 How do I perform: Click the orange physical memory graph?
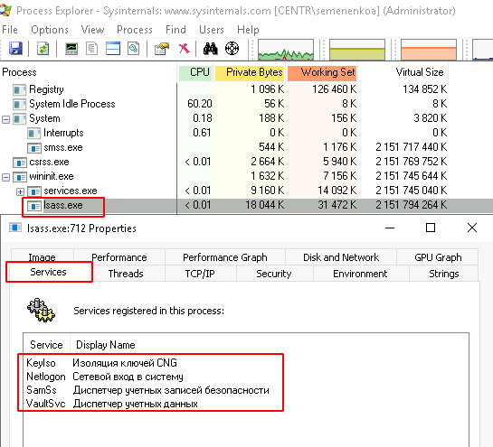coord(429,50)
